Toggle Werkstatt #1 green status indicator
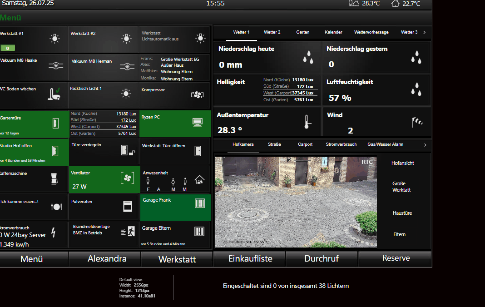Screen dimensions: 485x307 (8, 48)
